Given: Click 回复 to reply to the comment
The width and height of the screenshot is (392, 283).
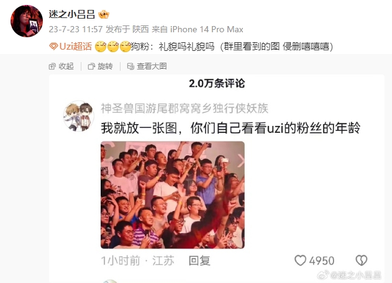Looking at the screenshot, I should [199, 261].
